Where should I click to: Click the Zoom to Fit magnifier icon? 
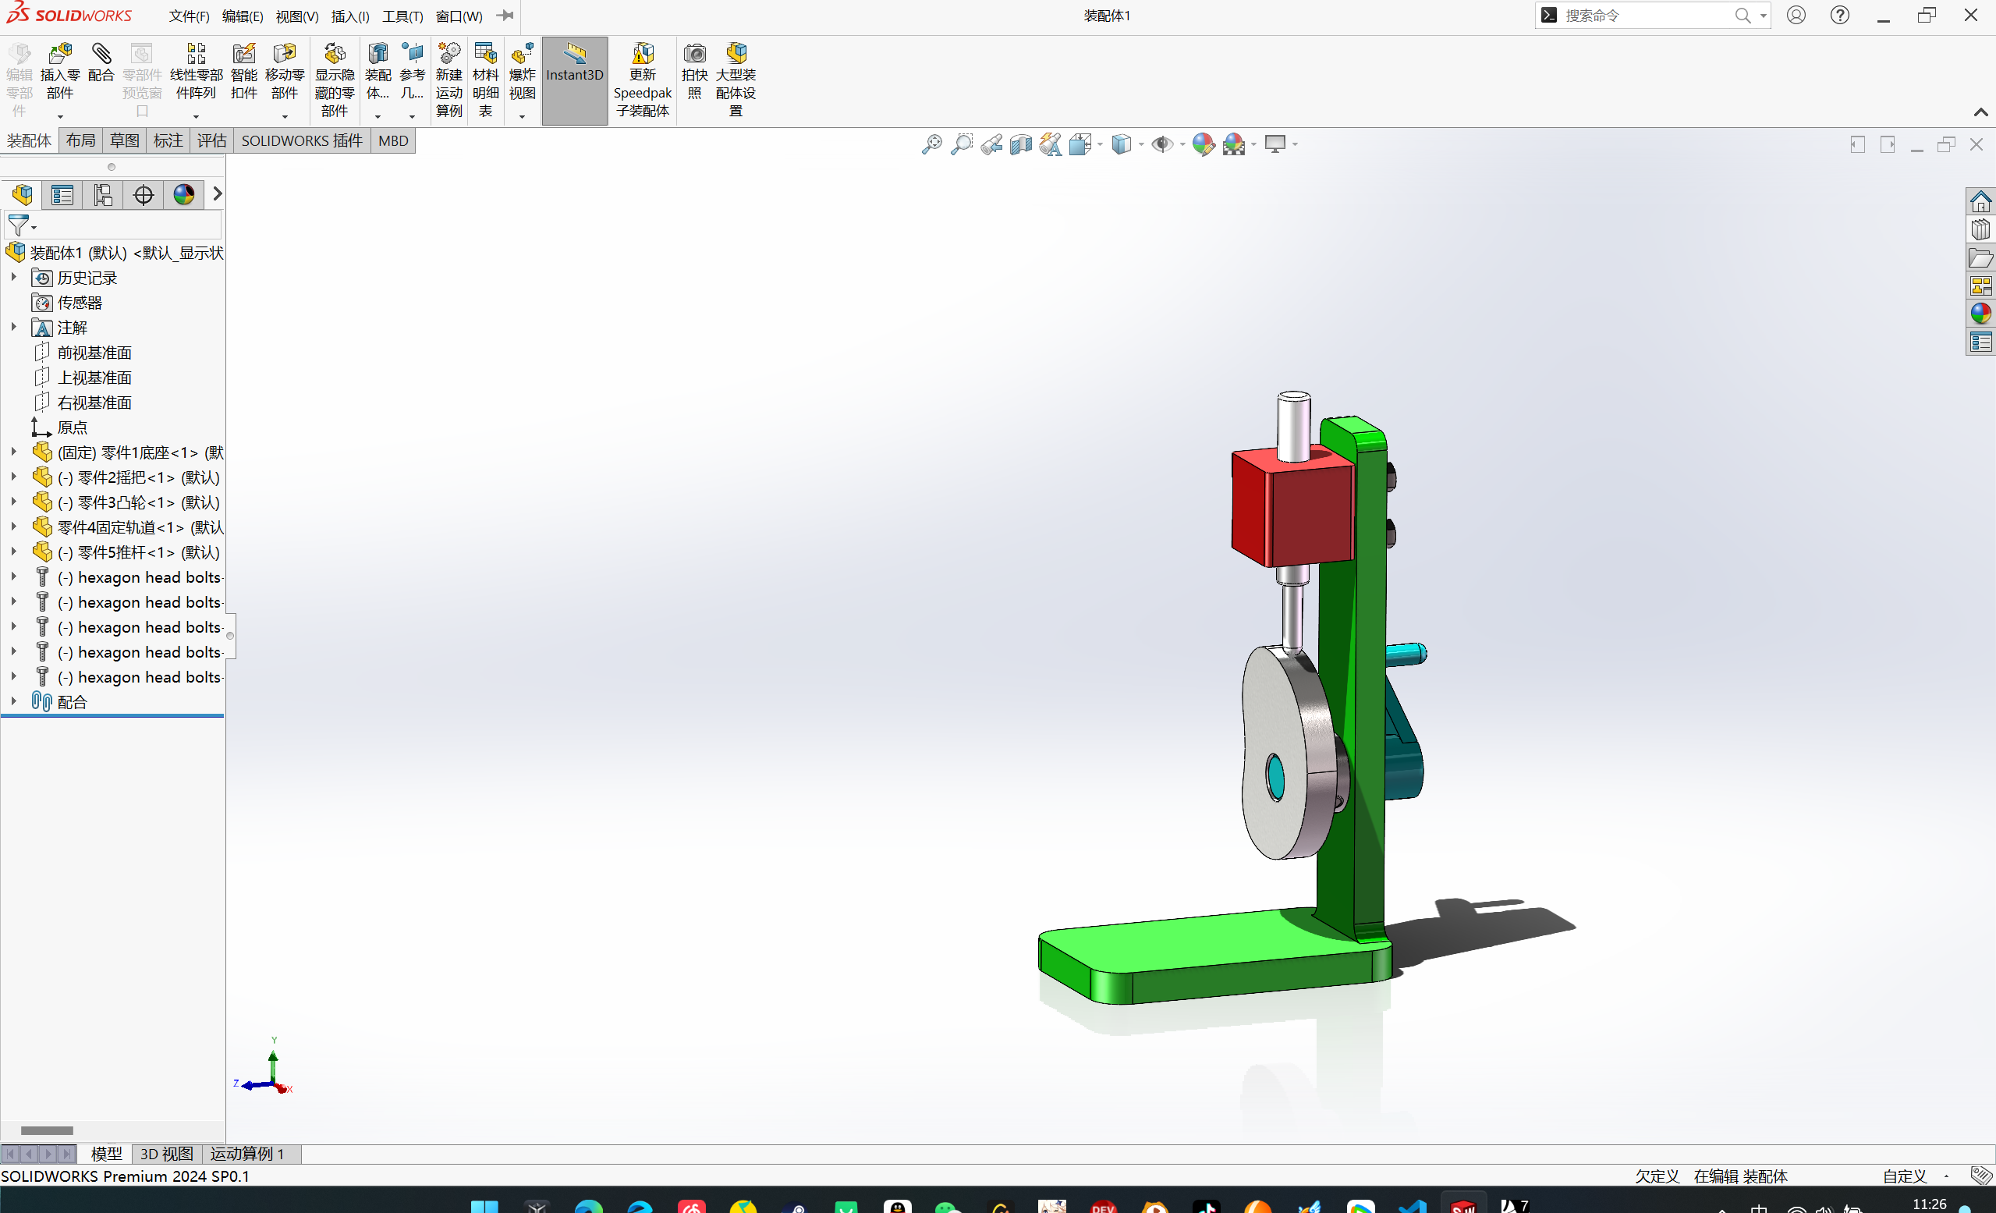pos(931,144)
